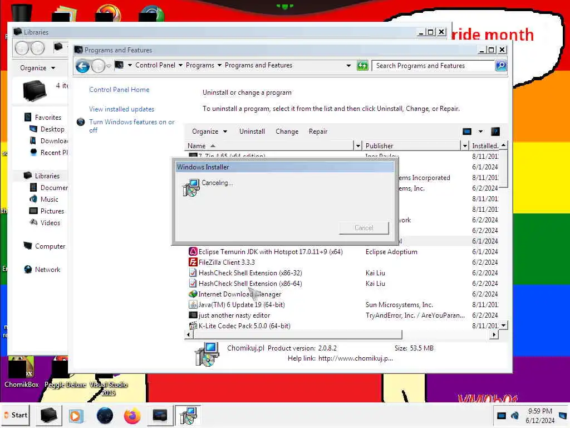Click the K-Lite Codec Pack icon
Viewport: 570px width, 428px height.
193,325
